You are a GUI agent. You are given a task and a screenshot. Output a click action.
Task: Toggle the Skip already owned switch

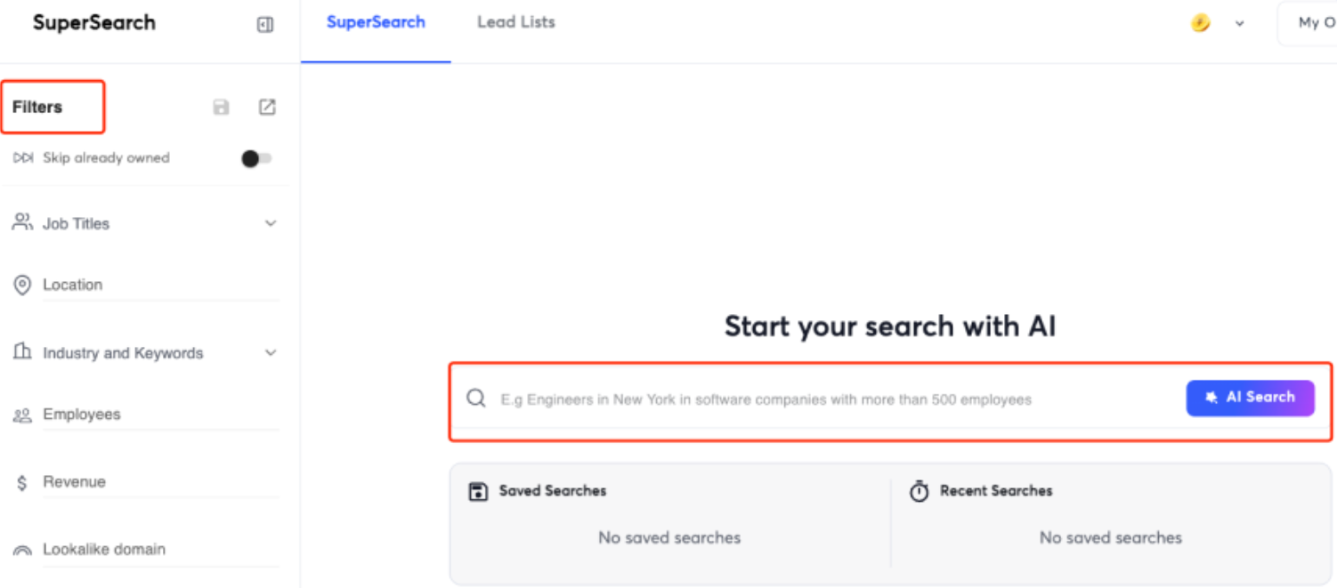[256, 158]
